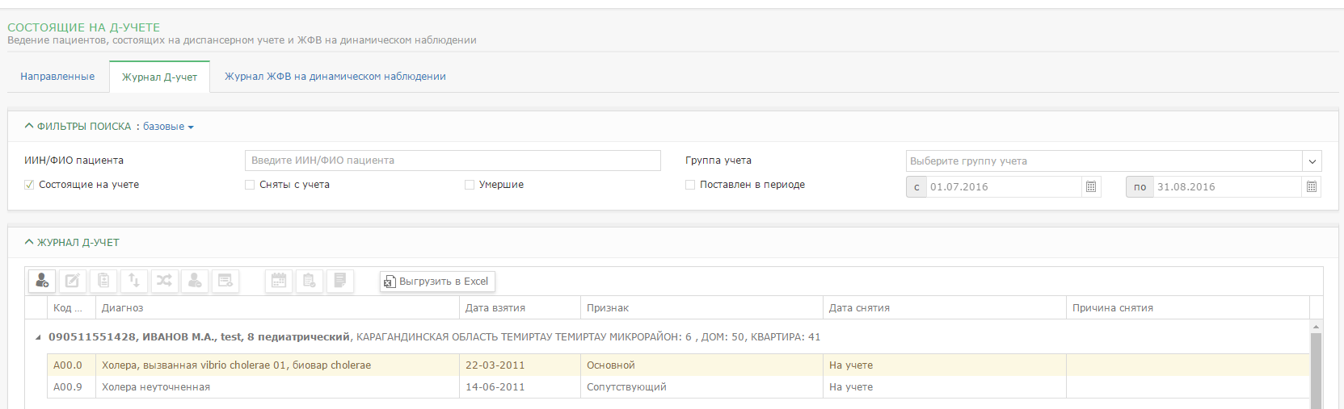This screenshot has width=1344, height=409.
Task: Click the add patient toolbar icon
Action: coord(42,281)
